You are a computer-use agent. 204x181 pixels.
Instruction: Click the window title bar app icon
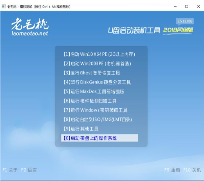click(x=4, y=6)
